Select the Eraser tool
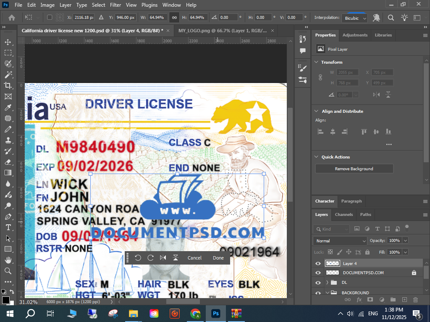Screen dimensions: 430x322 8,162
